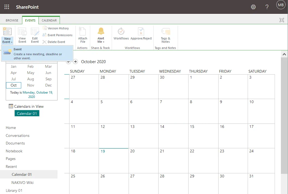
Task: Choose Event from the New Event menu
Action: (37, 54)
